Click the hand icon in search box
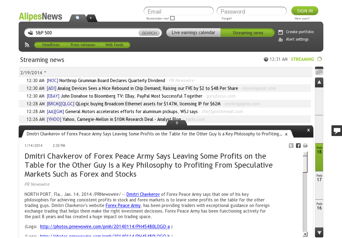Screen dimensions: 342x238 30,33
